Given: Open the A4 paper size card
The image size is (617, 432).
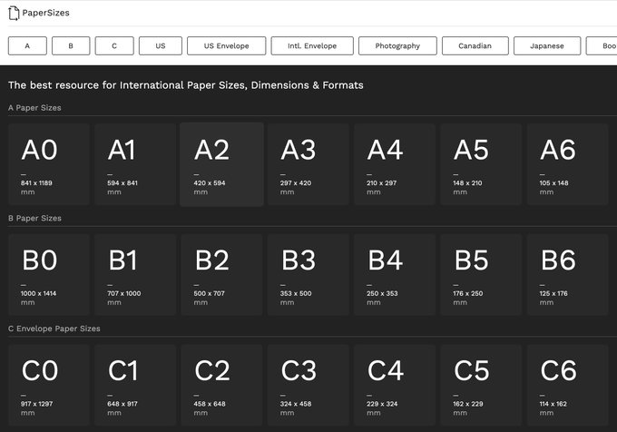Looking at the screenshot, I should [395, 164].
